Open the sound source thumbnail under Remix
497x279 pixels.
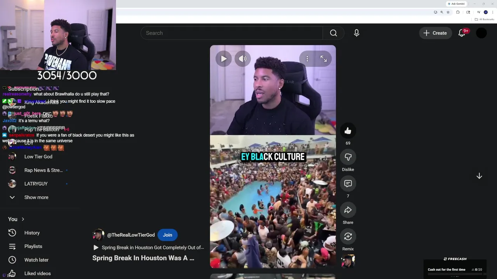pyautogui.click(x=348, y=262)
